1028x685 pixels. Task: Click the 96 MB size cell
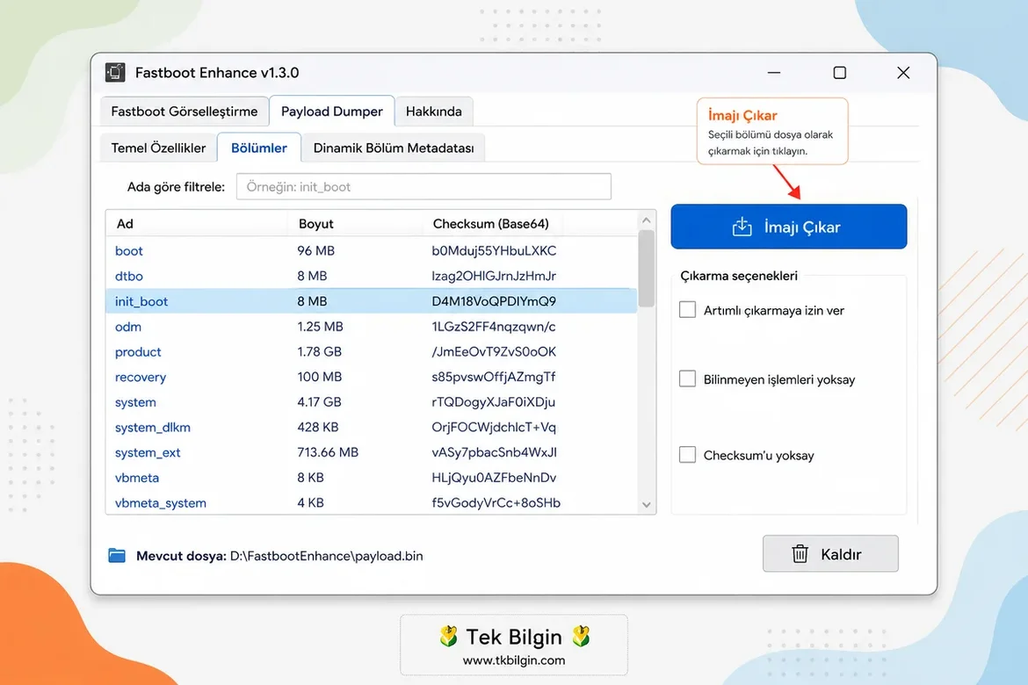tap(316, 251)
